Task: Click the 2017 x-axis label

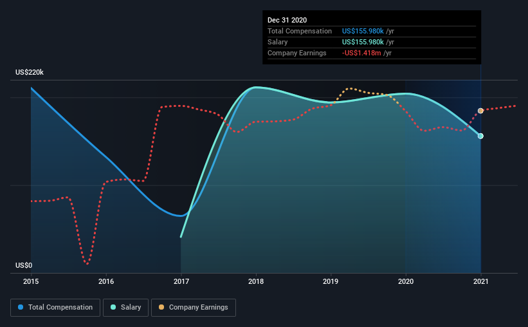Action: [x=181, y=281]
